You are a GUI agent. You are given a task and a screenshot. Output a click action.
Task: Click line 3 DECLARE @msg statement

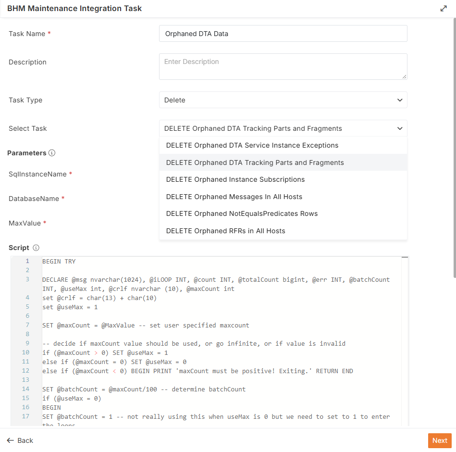(x=216, y=284)
